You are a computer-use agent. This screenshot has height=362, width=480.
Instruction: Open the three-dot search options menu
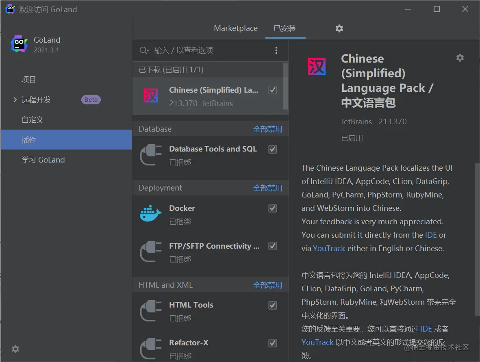(x=276, y=50)
